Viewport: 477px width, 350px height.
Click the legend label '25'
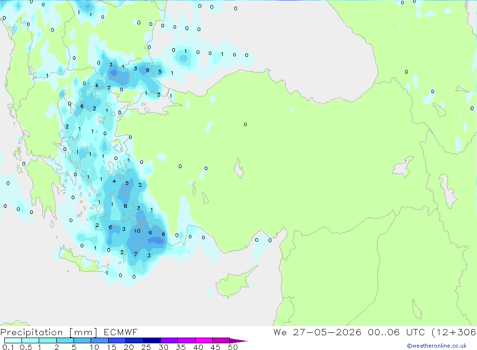(146, 347)
